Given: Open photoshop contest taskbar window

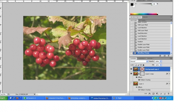Looking at the screenshot, I should click(78, 98).
